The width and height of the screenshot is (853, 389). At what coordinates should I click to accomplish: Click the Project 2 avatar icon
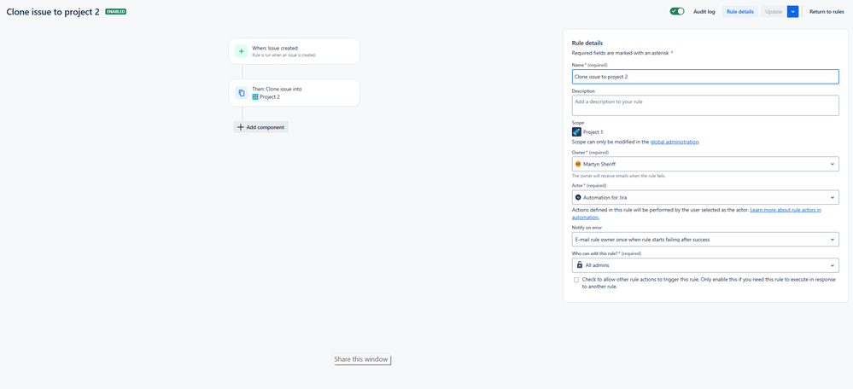pyautogui.click(x=255, y=96)
